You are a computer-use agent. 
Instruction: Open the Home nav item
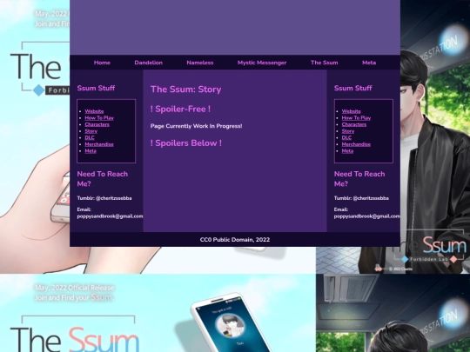point(102,63)
